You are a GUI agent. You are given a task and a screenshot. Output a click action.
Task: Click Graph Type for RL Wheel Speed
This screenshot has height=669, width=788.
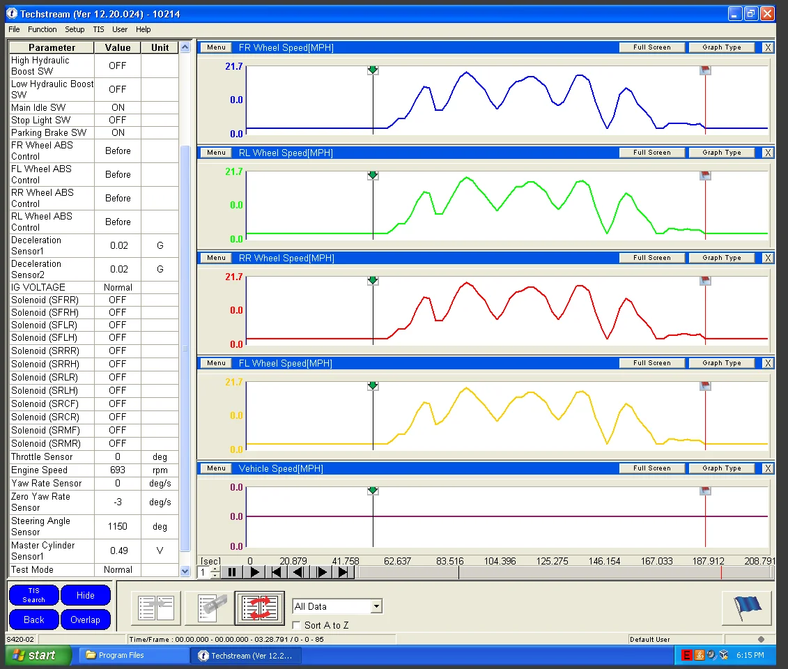[721, 153]
